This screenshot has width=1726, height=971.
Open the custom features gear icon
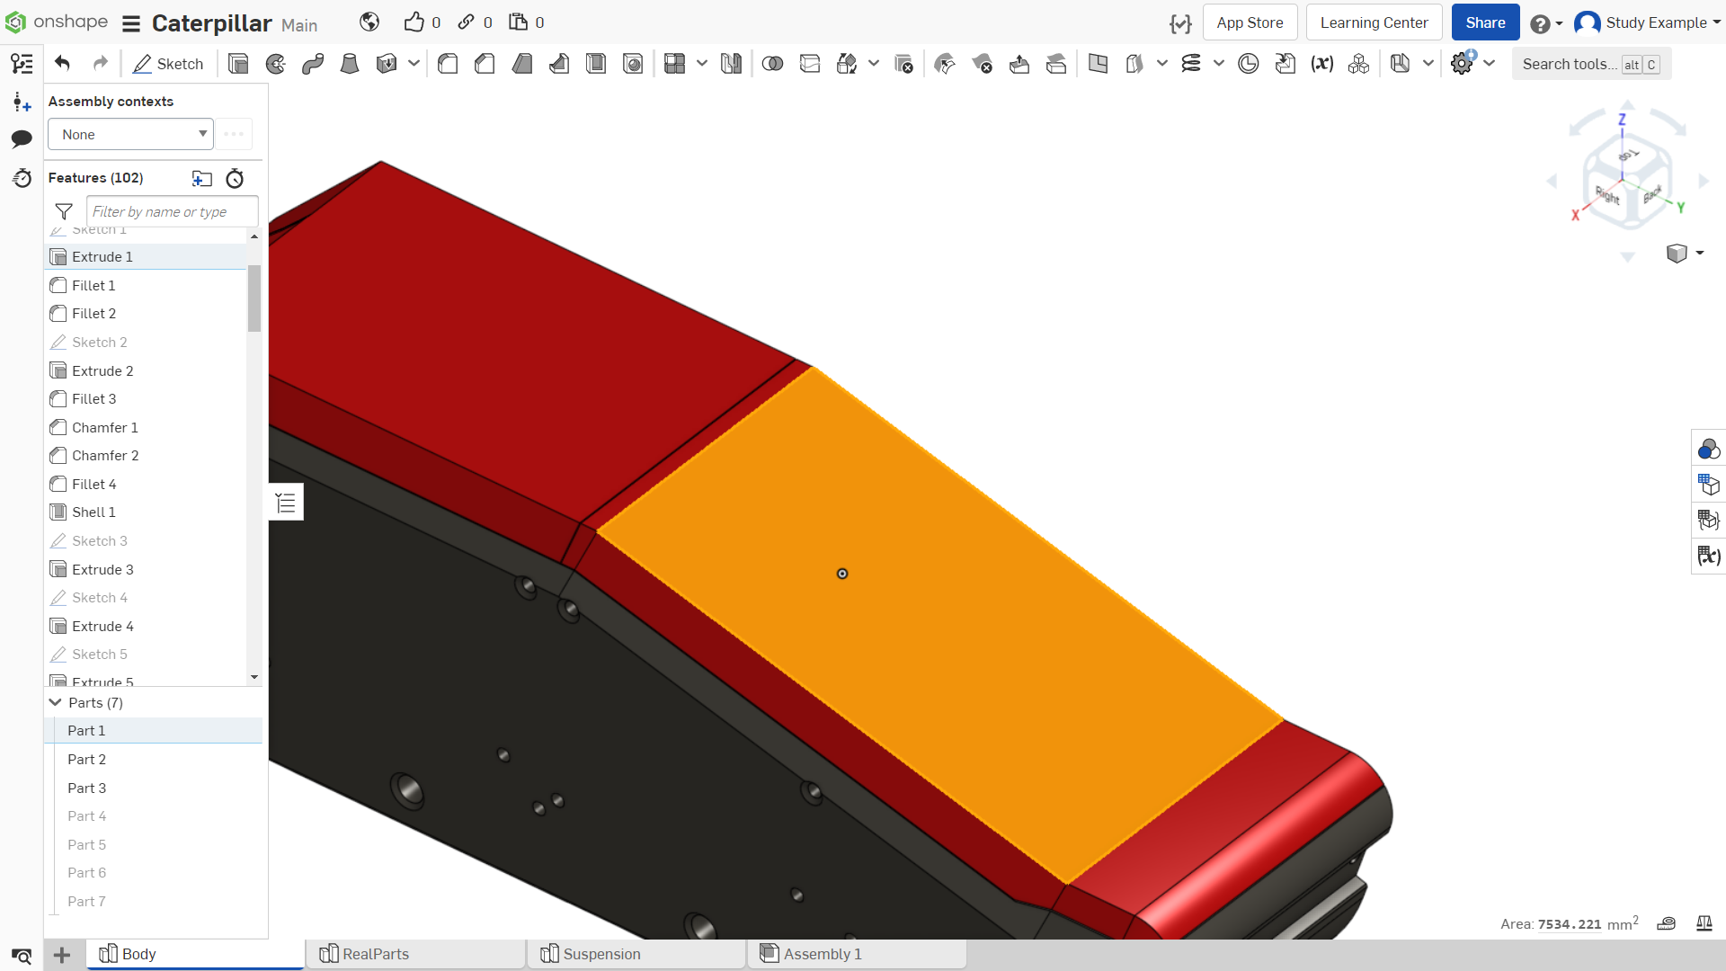click(1463, 64)
